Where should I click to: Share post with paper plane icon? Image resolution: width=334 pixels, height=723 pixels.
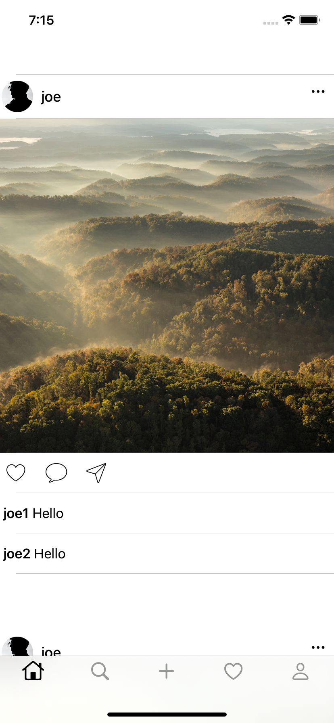(96, 472)
